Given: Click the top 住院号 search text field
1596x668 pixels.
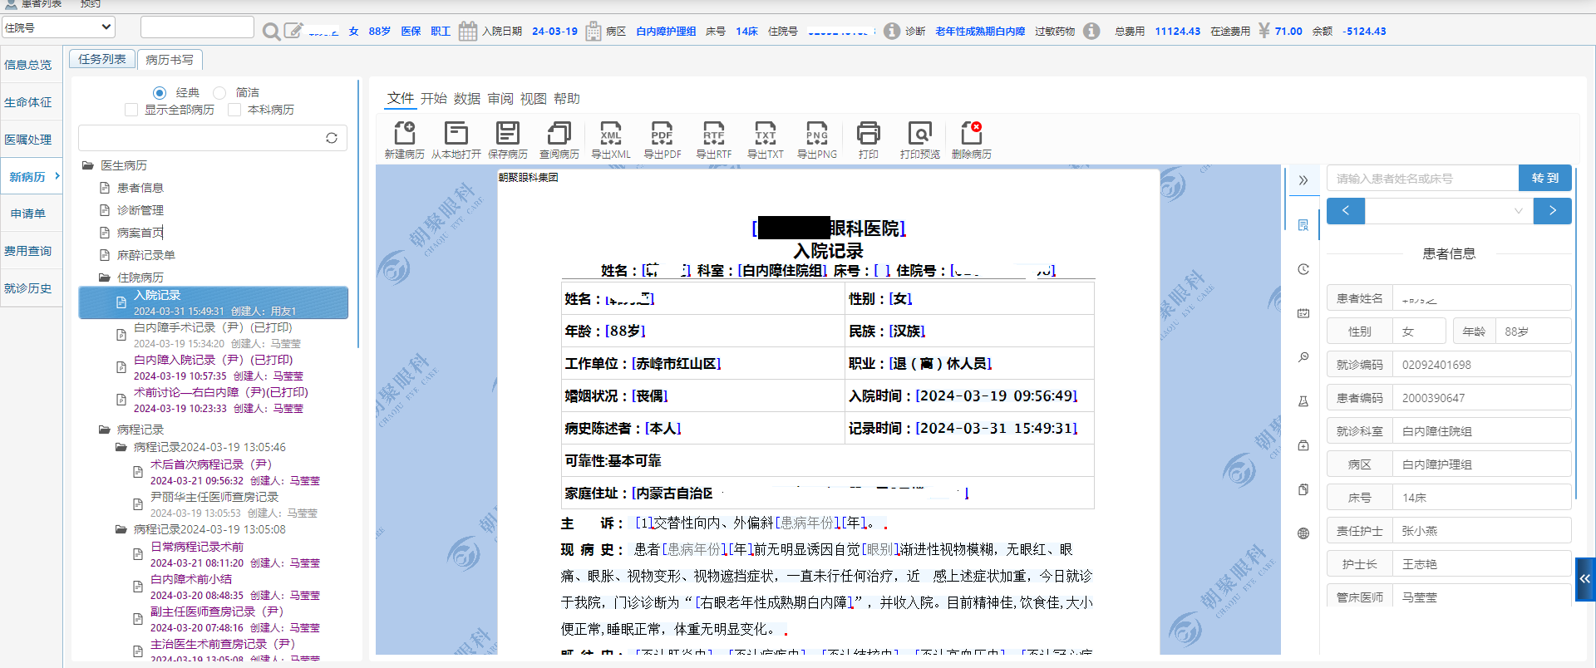Looking at the screenshot, I should [x=197, y=27].
